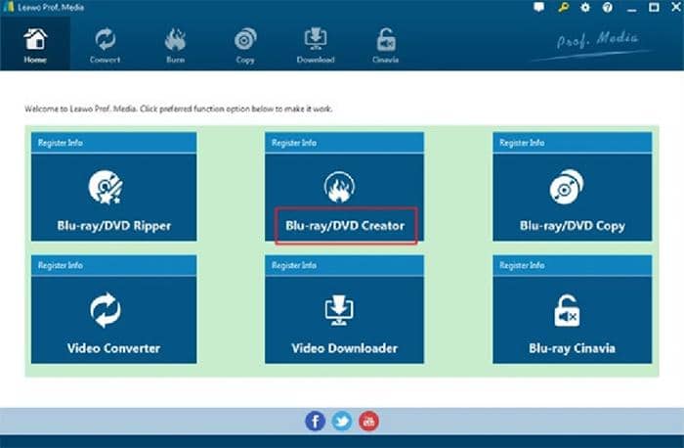Open the feedback chat bubble icon
Screen dimensions: 684x448
539,8
